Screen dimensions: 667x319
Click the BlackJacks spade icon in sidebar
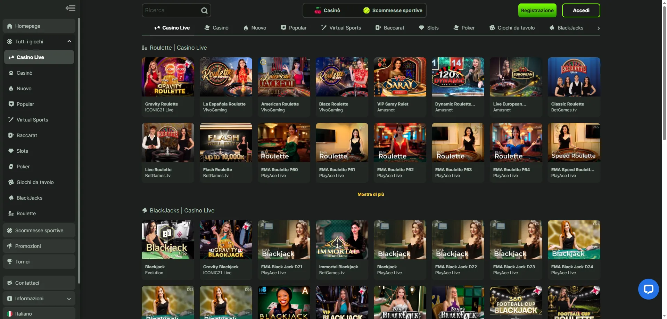11,198
